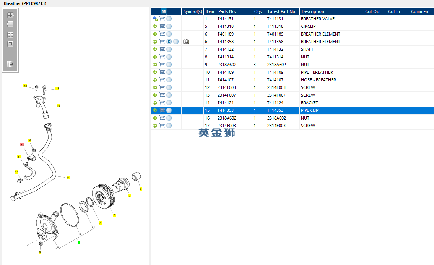Select diagram callout 13 label

pos(57,89)
